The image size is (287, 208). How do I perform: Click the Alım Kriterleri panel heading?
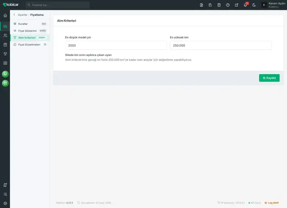pos(67,21)
